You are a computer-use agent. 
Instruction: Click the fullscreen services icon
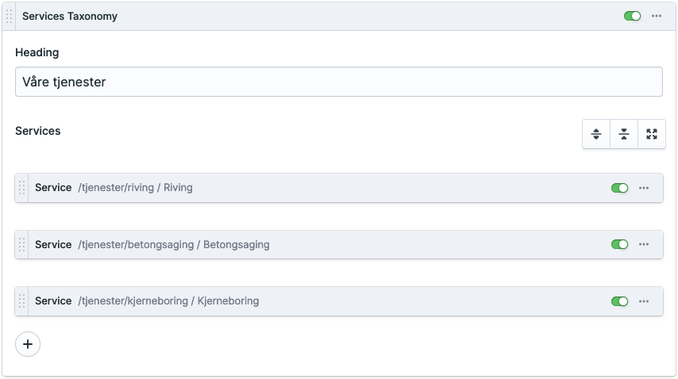tap(652, 134)
